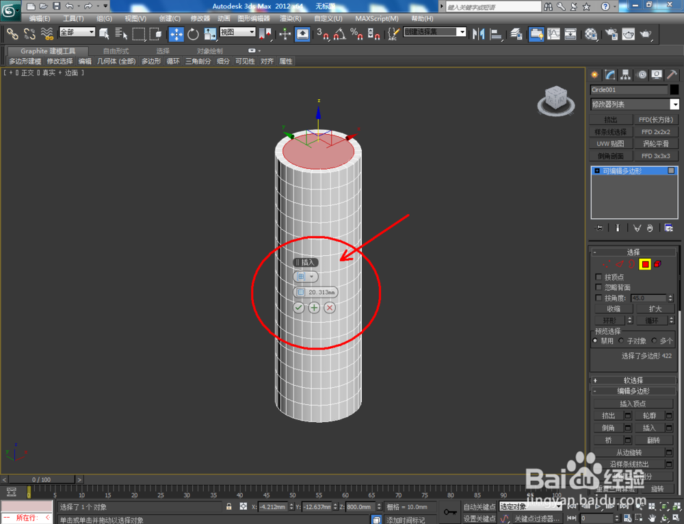Expand the 可编辑多边形 stack entry
This screenshot has width=684, height=524.
pyautogui.click(x=597, y=171)
